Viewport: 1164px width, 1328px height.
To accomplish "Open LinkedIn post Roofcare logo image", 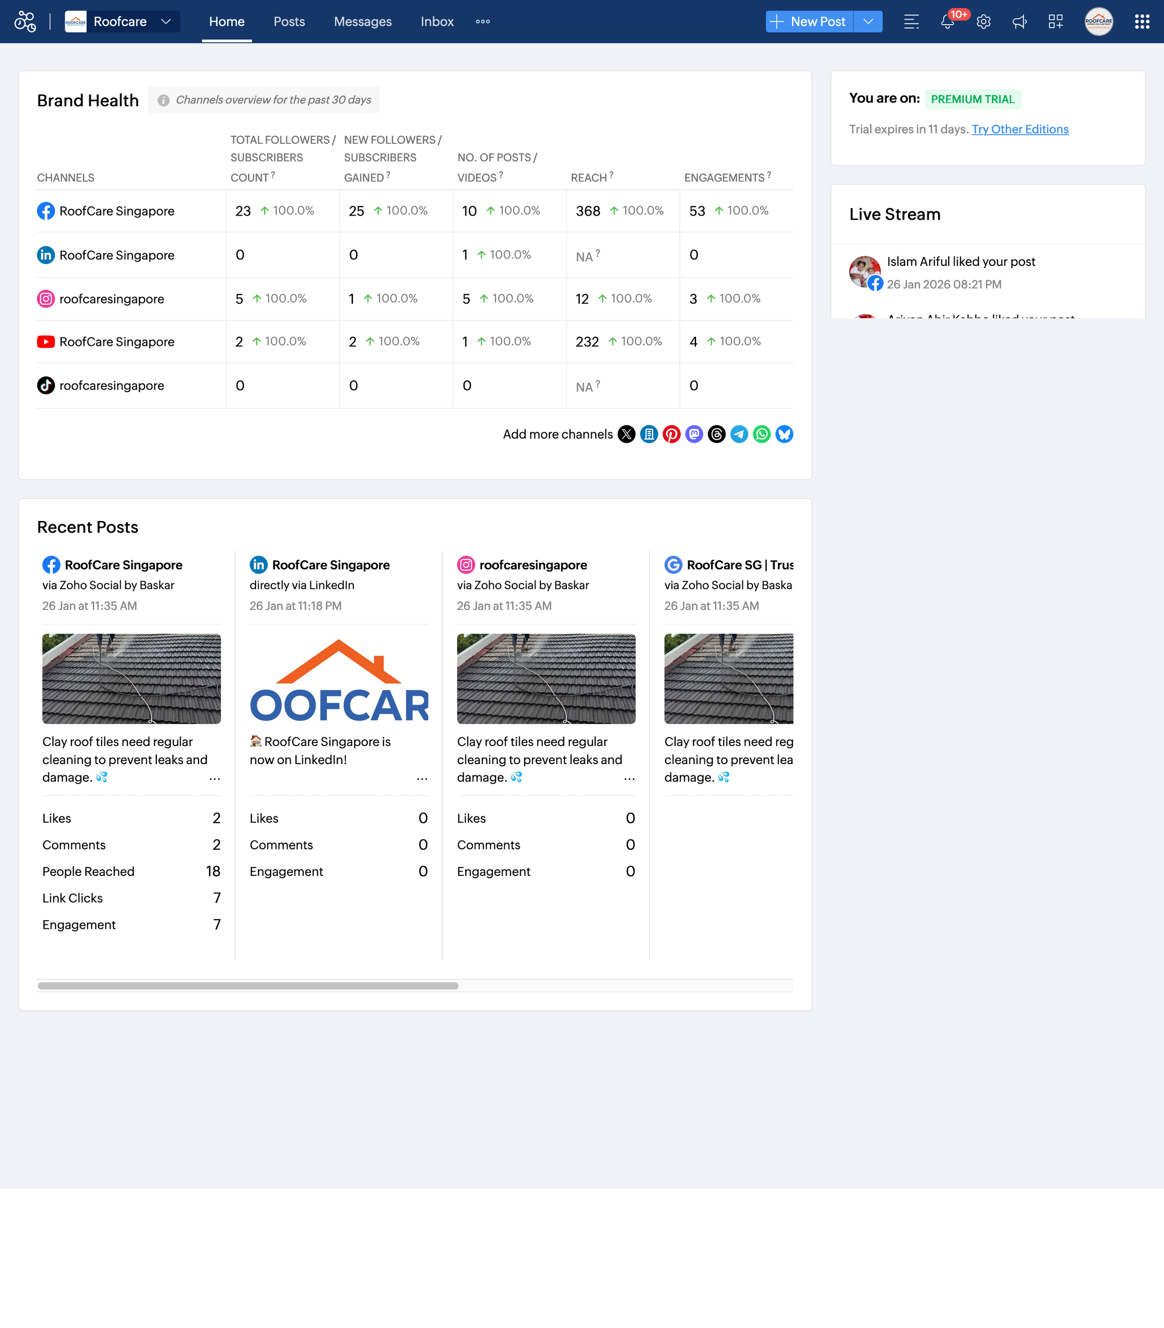I will tap(338, 678).
